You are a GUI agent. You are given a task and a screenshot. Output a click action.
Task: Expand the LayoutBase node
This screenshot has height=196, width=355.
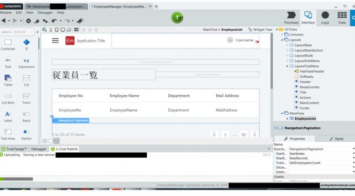(x=287, y=45)
